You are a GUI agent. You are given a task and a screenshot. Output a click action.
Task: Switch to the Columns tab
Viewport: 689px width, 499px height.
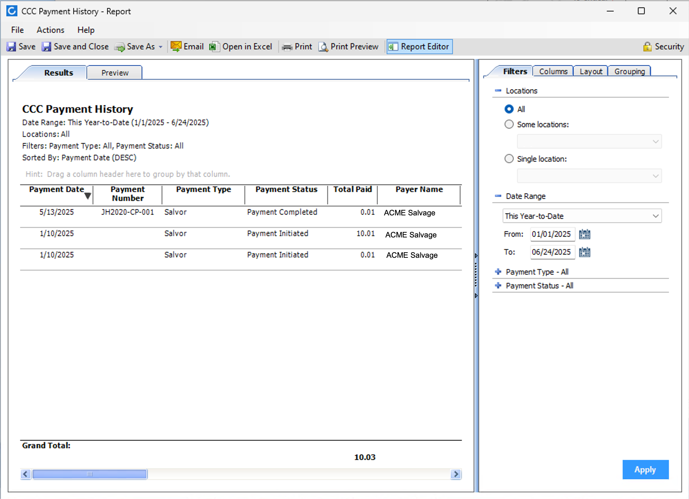coord(553,71)
